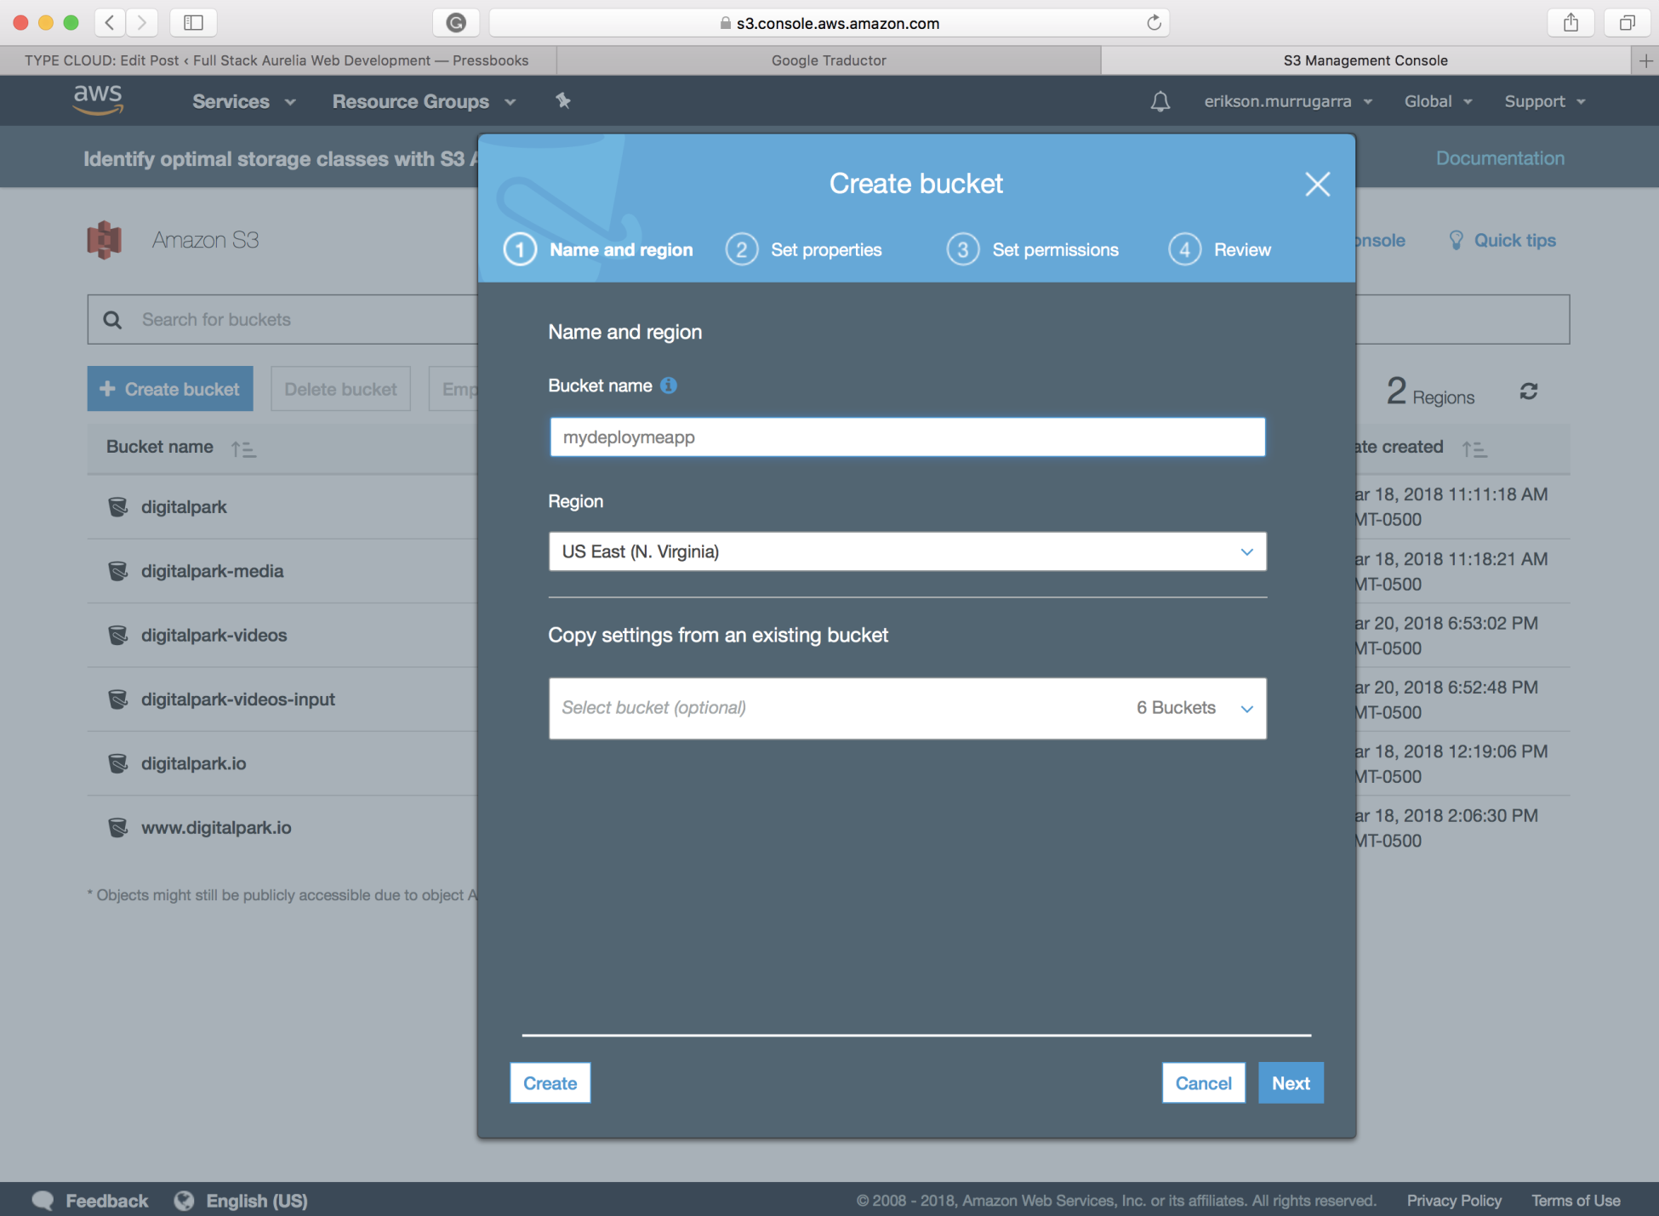Open the digitalpark-videos-input bucket
1659x1216 pixels.
tap(238, 699)
